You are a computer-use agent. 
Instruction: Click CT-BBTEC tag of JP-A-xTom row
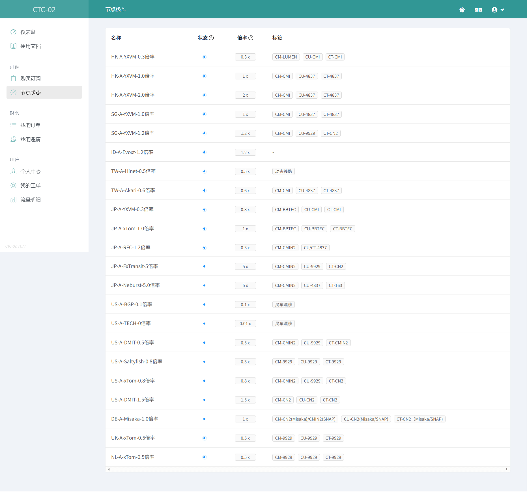coord(343,229)
